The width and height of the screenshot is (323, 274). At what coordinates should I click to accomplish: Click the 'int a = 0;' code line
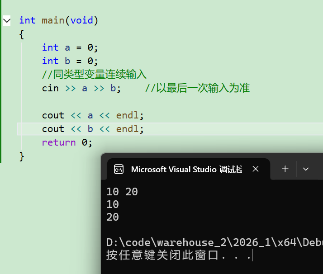[70, 47]
